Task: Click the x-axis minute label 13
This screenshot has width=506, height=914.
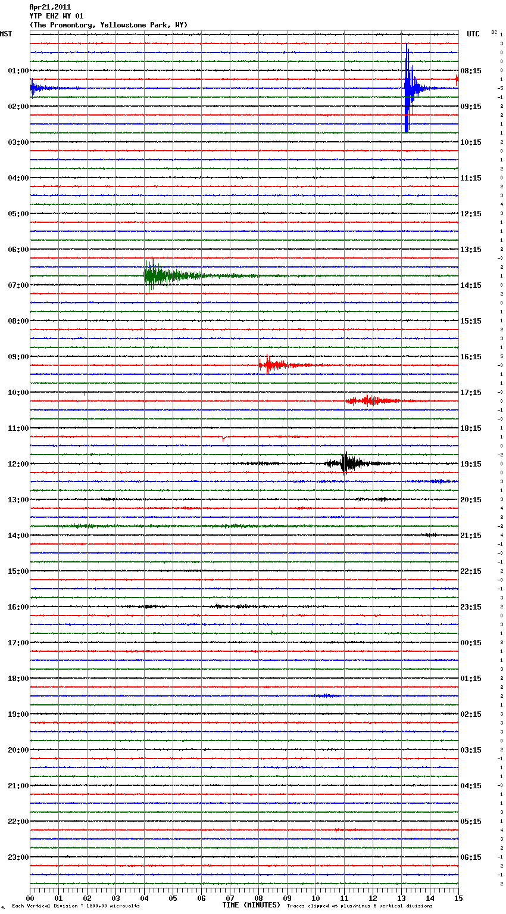Action: pos(401,898)
